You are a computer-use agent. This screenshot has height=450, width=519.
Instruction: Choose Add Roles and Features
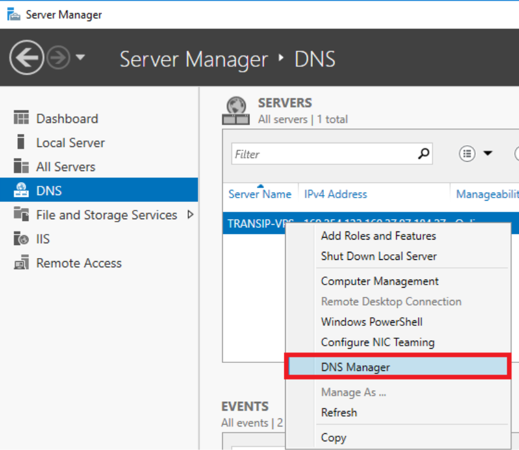(378, 236)
